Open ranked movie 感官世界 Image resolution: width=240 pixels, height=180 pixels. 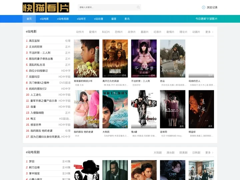[x=36, y=125]
